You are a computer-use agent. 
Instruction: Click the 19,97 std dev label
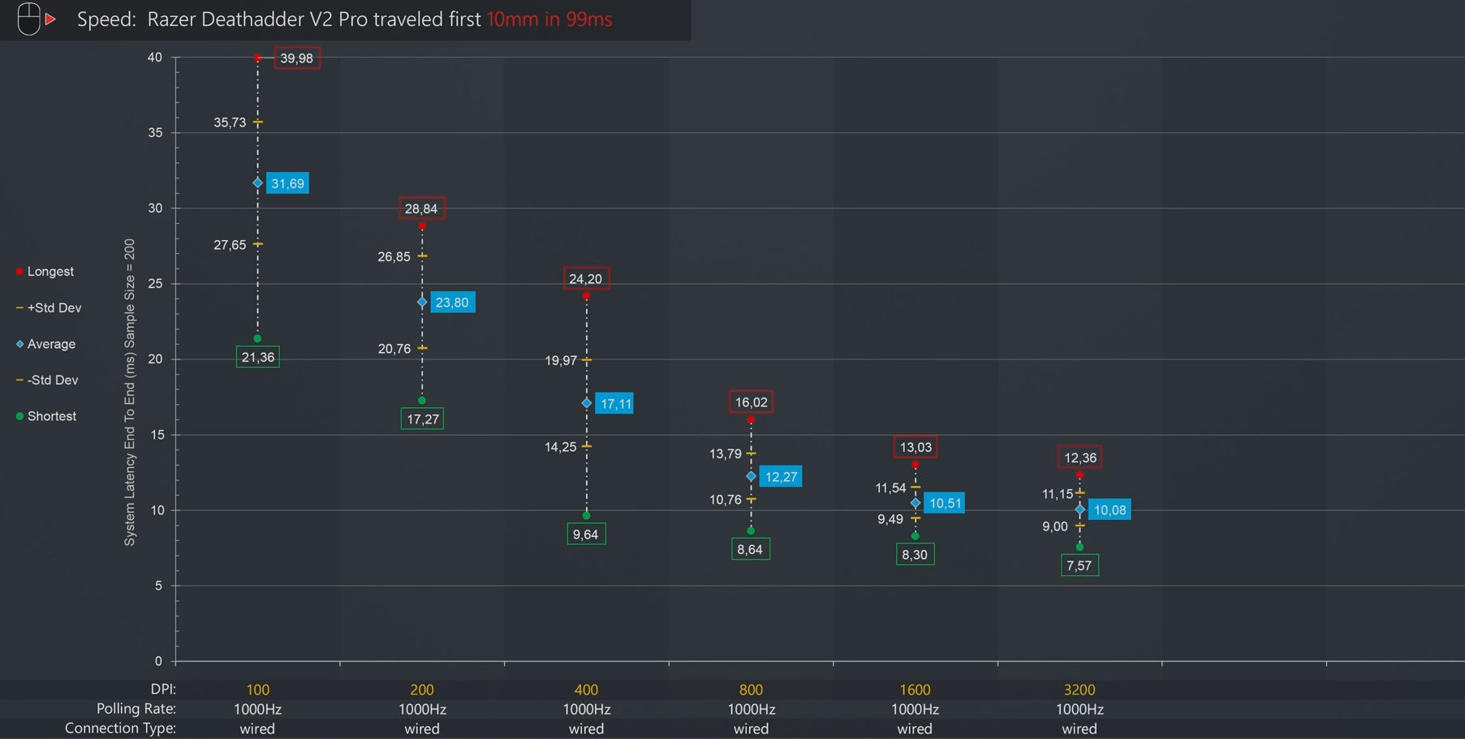[561, 361]
